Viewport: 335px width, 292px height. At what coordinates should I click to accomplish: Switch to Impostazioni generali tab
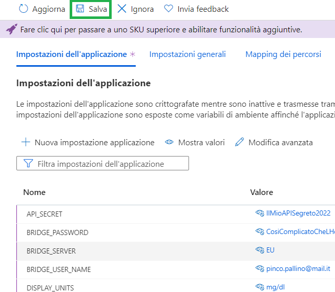click(x=187, y=54)
